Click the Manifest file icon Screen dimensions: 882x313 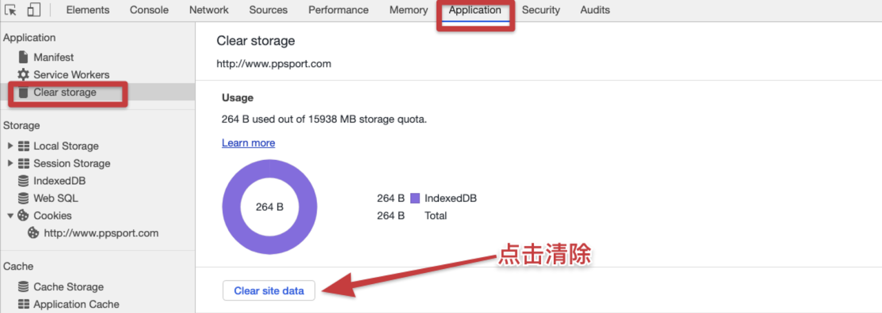point(23,57)
